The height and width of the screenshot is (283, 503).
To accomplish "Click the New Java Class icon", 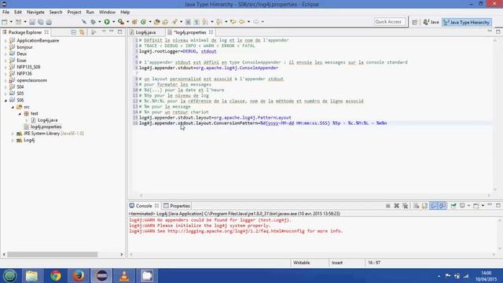I will tap(143, 22).
